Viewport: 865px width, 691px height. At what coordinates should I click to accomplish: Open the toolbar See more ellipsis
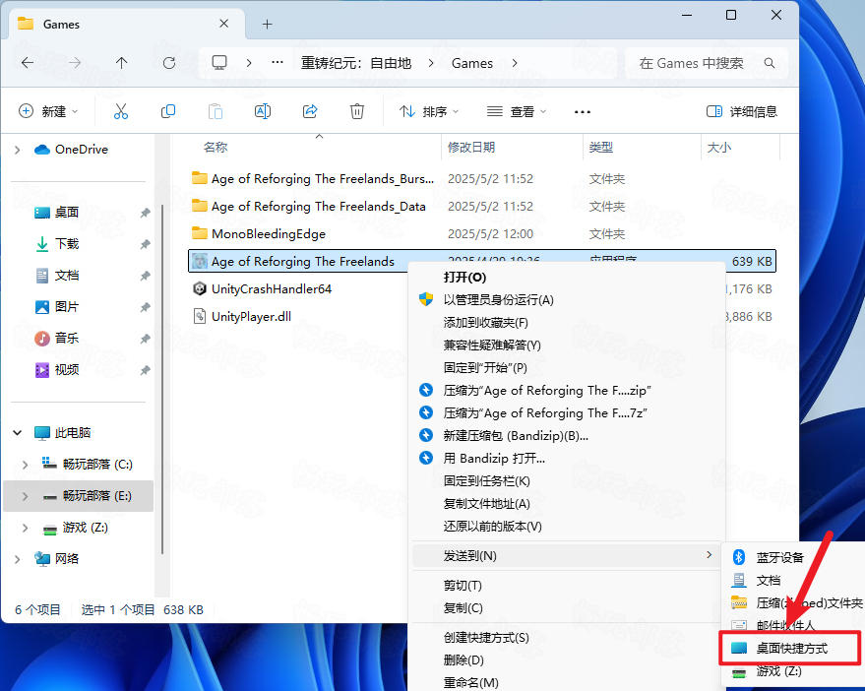coord(582,111)
